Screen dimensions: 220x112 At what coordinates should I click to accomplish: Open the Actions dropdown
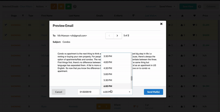[x=41, y=6]
